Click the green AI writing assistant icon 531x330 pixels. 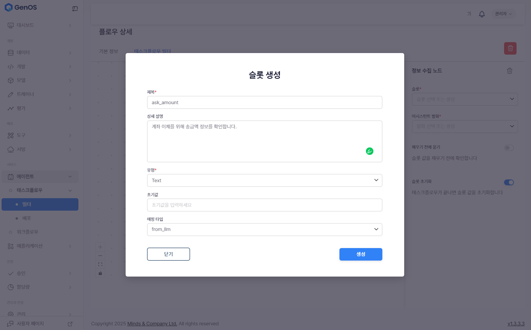369,151
